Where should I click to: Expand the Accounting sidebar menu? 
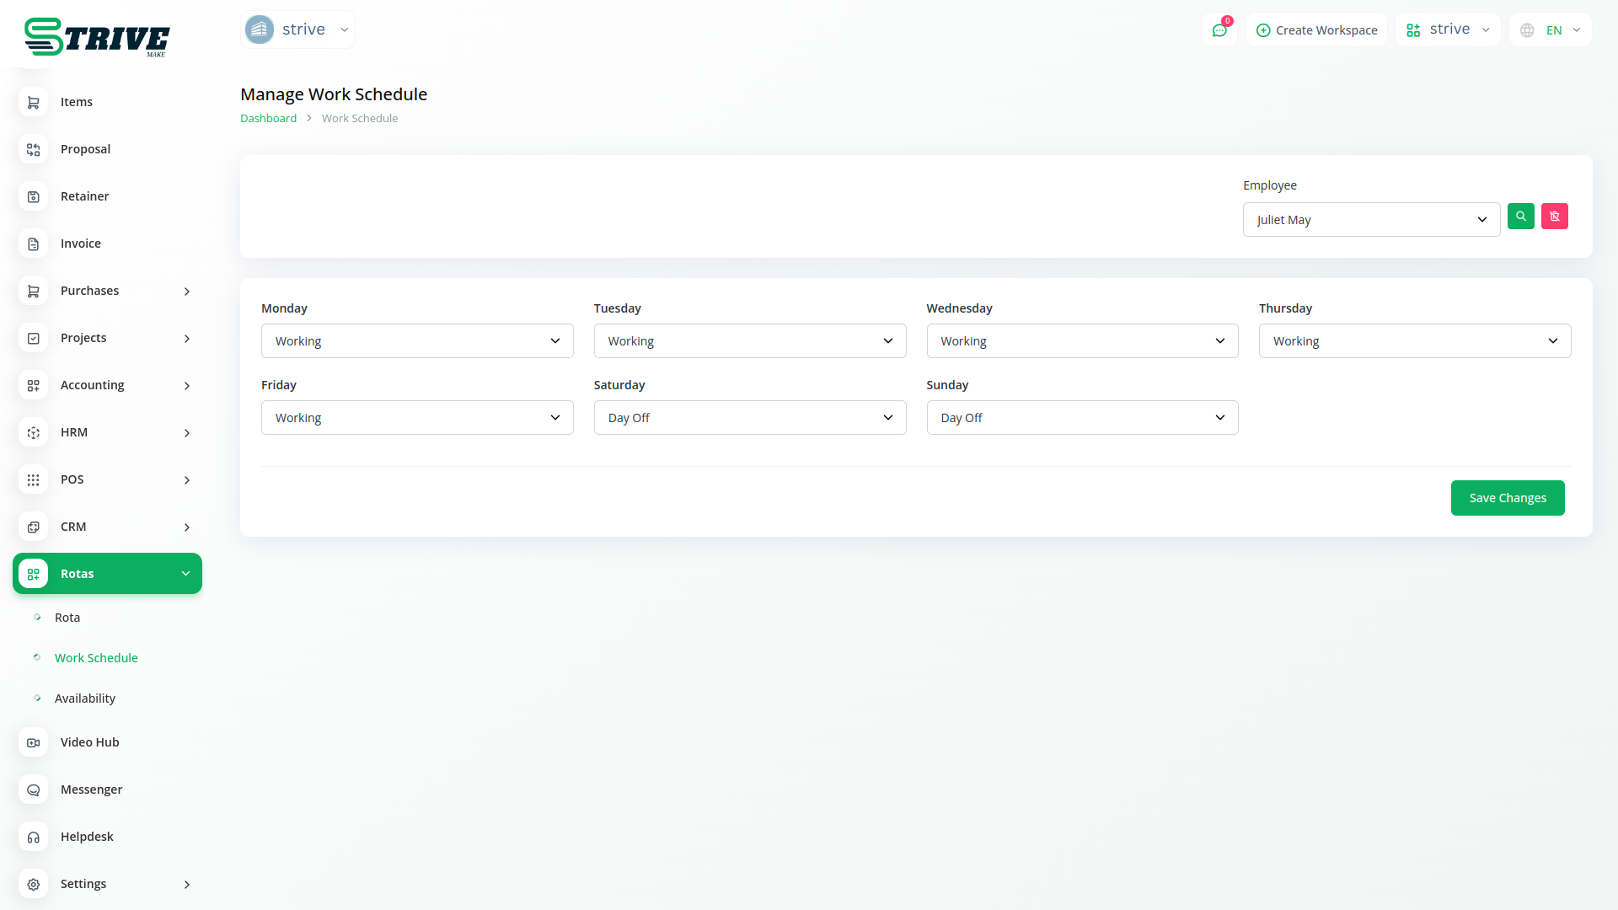tap(107, 385)
